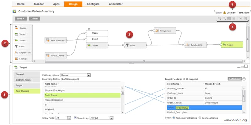
Task: Open the Monitor tab
Action: tap(39, 4)
